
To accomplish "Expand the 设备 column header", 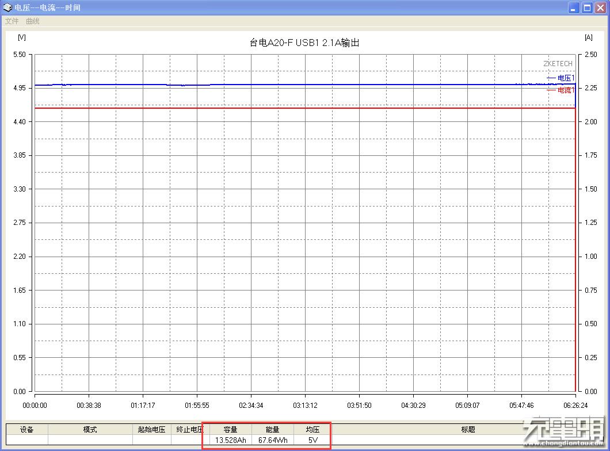I will (x=28, y=429).
